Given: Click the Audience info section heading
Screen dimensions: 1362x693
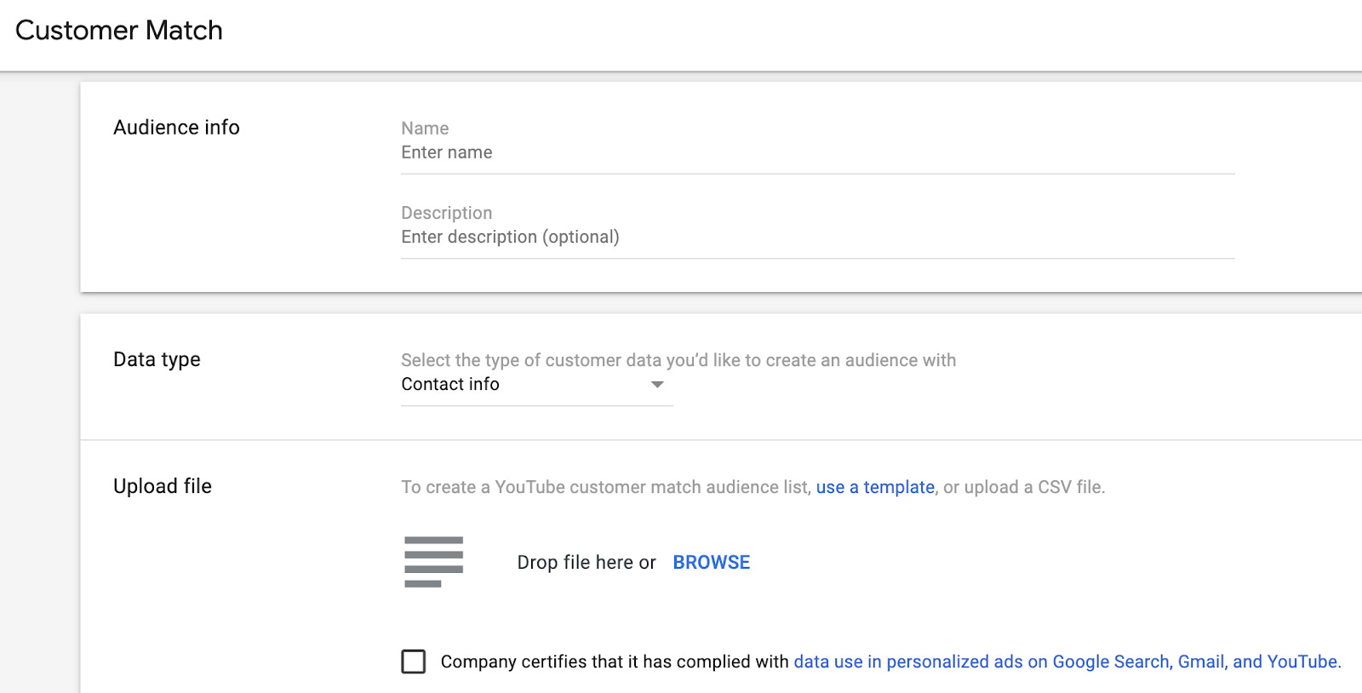Looking at the screenshot, I should coord(176,128).
